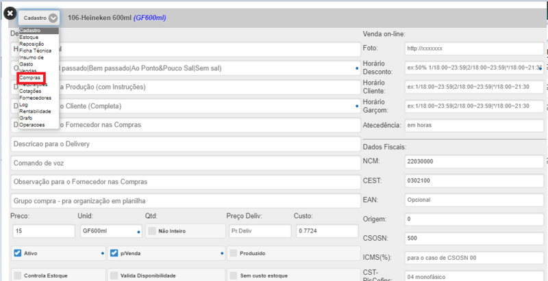The height and width of the screenshot is (281, 548).
Task: Edit the CSOSN field showing 500
Action: (x=474, y=239)
